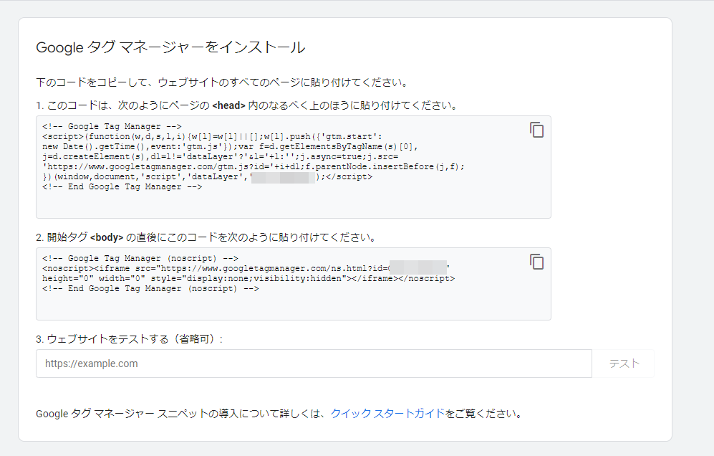
Task: Click inside the noscript iframe code box
Action: click(x=286, y=306)
